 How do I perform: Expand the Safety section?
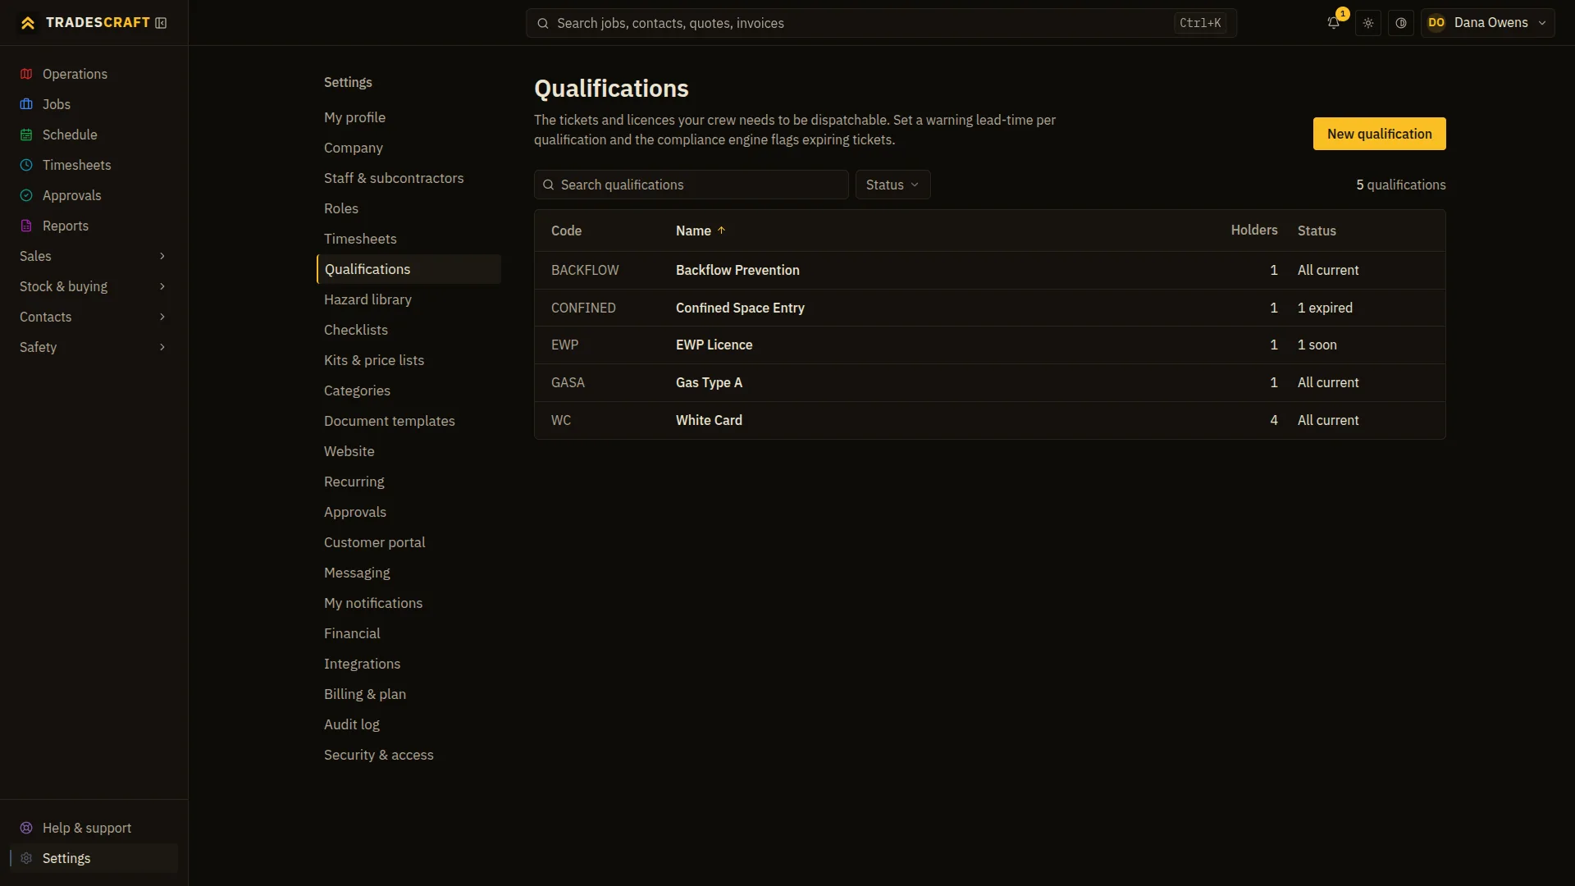94,347
